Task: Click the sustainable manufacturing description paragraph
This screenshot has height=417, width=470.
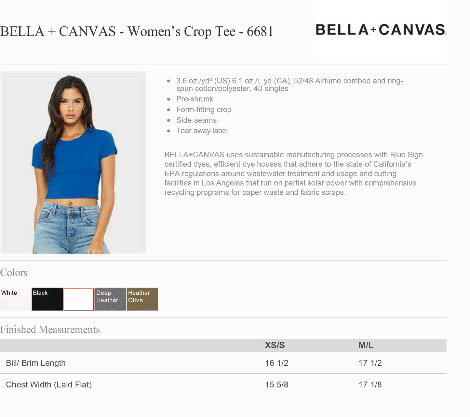Action: pos(293,174)
